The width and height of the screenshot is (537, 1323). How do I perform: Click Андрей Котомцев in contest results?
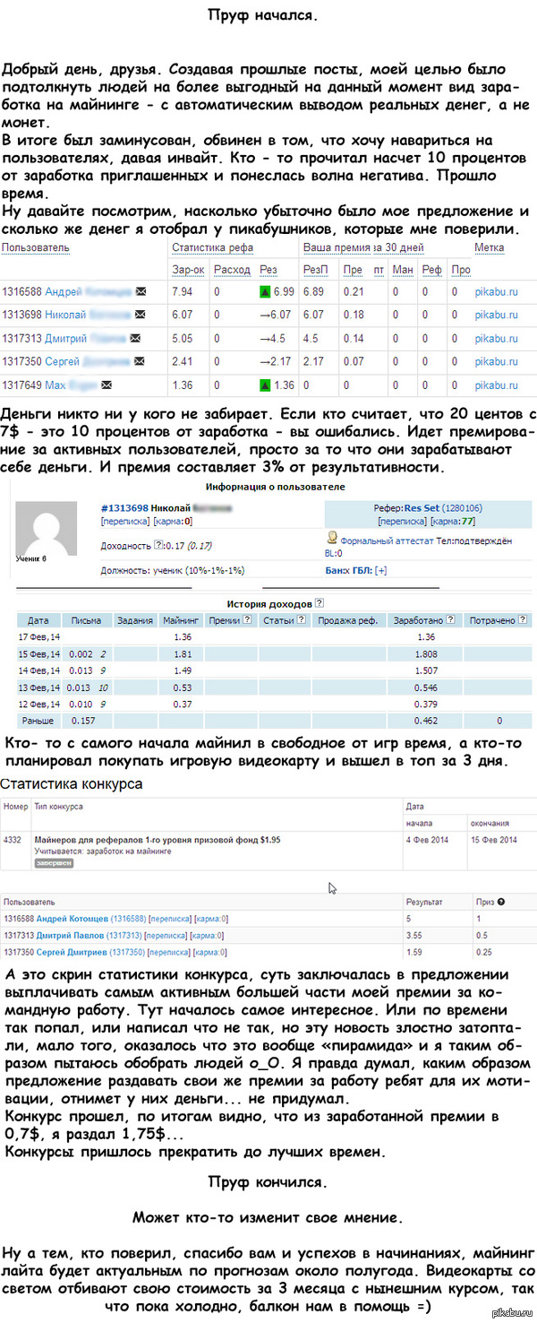tap(63, 919)
